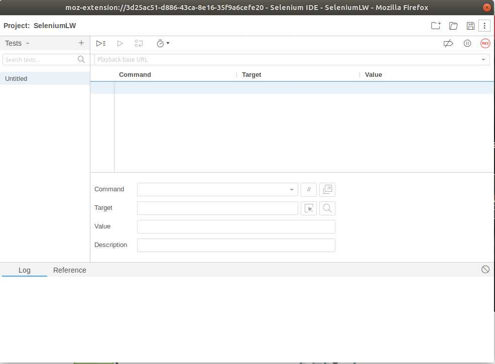
Task: Click the Save project icon
Action: click(x=470, y=26)
